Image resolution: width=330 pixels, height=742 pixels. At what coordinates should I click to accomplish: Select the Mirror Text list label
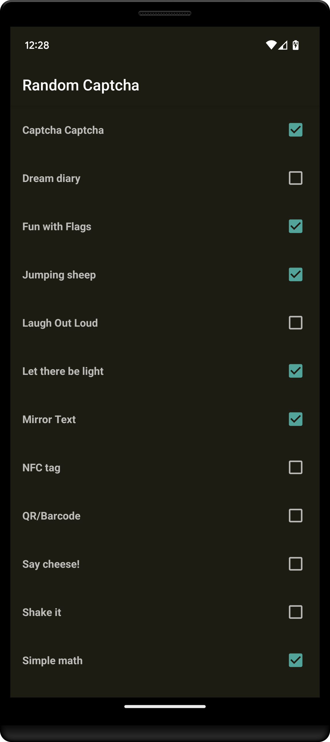tap(49, 419)
